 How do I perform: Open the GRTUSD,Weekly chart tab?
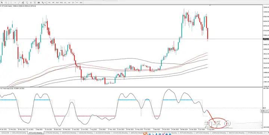tap(202, 133)
